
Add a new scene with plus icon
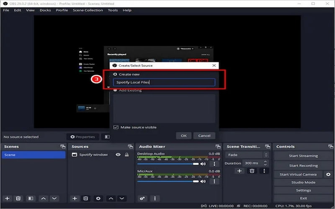(x=7, y=198)
